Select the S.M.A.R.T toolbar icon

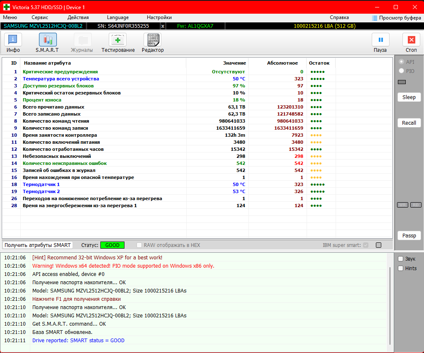pos(48,40)
